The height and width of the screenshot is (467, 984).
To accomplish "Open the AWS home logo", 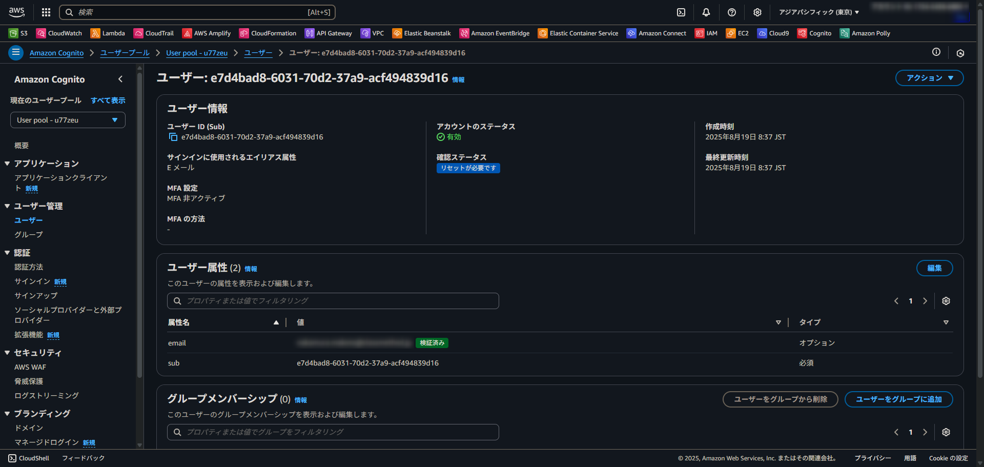I will (16, 12).
